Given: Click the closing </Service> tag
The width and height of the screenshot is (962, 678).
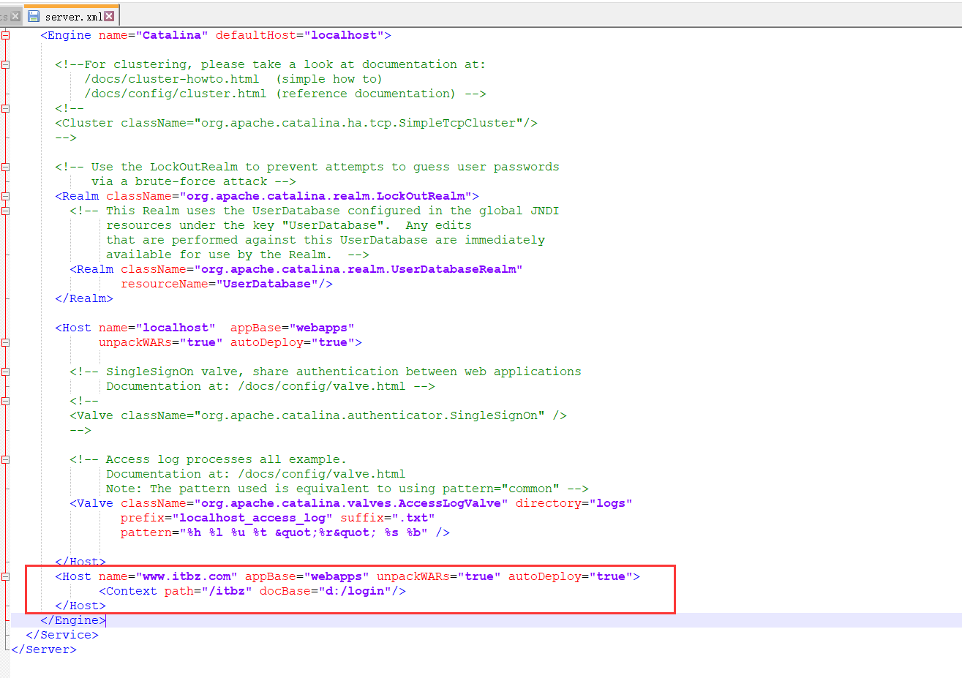Looking at the screenshot, I should coord(62,635).
